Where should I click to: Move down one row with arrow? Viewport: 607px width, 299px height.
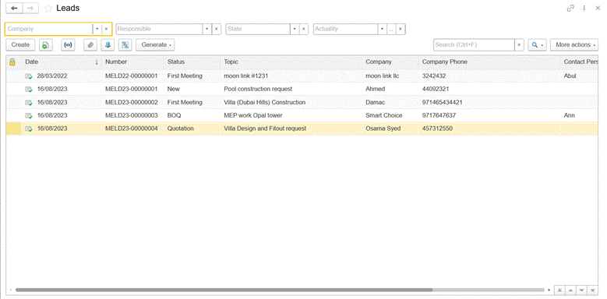point(581,290)
